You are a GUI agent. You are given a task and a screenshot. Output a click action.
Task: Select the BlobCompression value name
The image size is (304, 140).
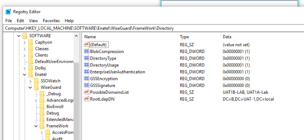pos(107,51)
